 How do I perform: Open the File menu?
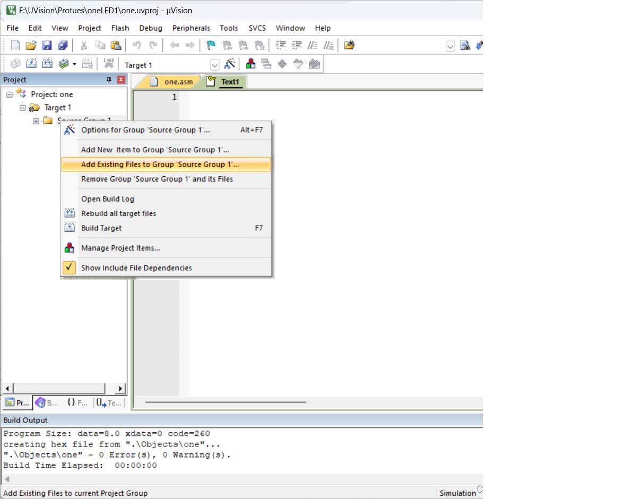pyautogui.click(x=12, y=28)
